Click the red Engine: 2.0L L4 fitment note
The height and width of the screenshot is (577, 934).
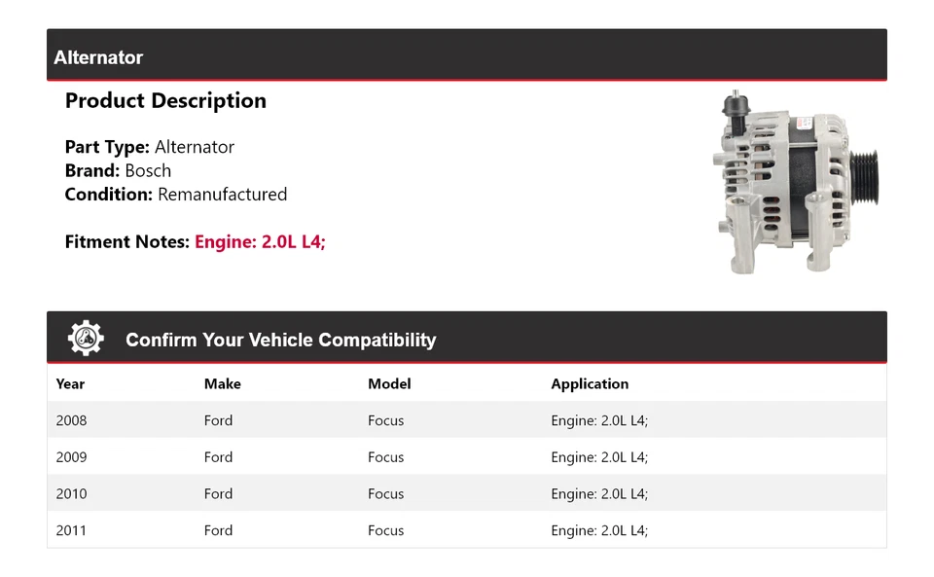(260, 241)
